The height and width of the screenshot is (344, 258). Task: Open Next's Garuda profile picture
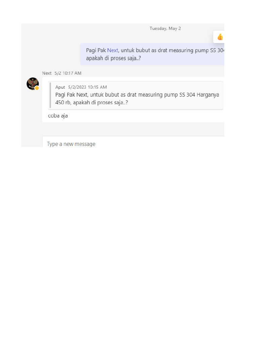click(33, 83)
